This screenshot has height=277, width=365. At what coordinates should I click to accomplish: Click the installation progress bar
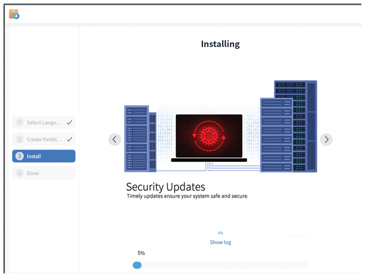tap(220, 265)
